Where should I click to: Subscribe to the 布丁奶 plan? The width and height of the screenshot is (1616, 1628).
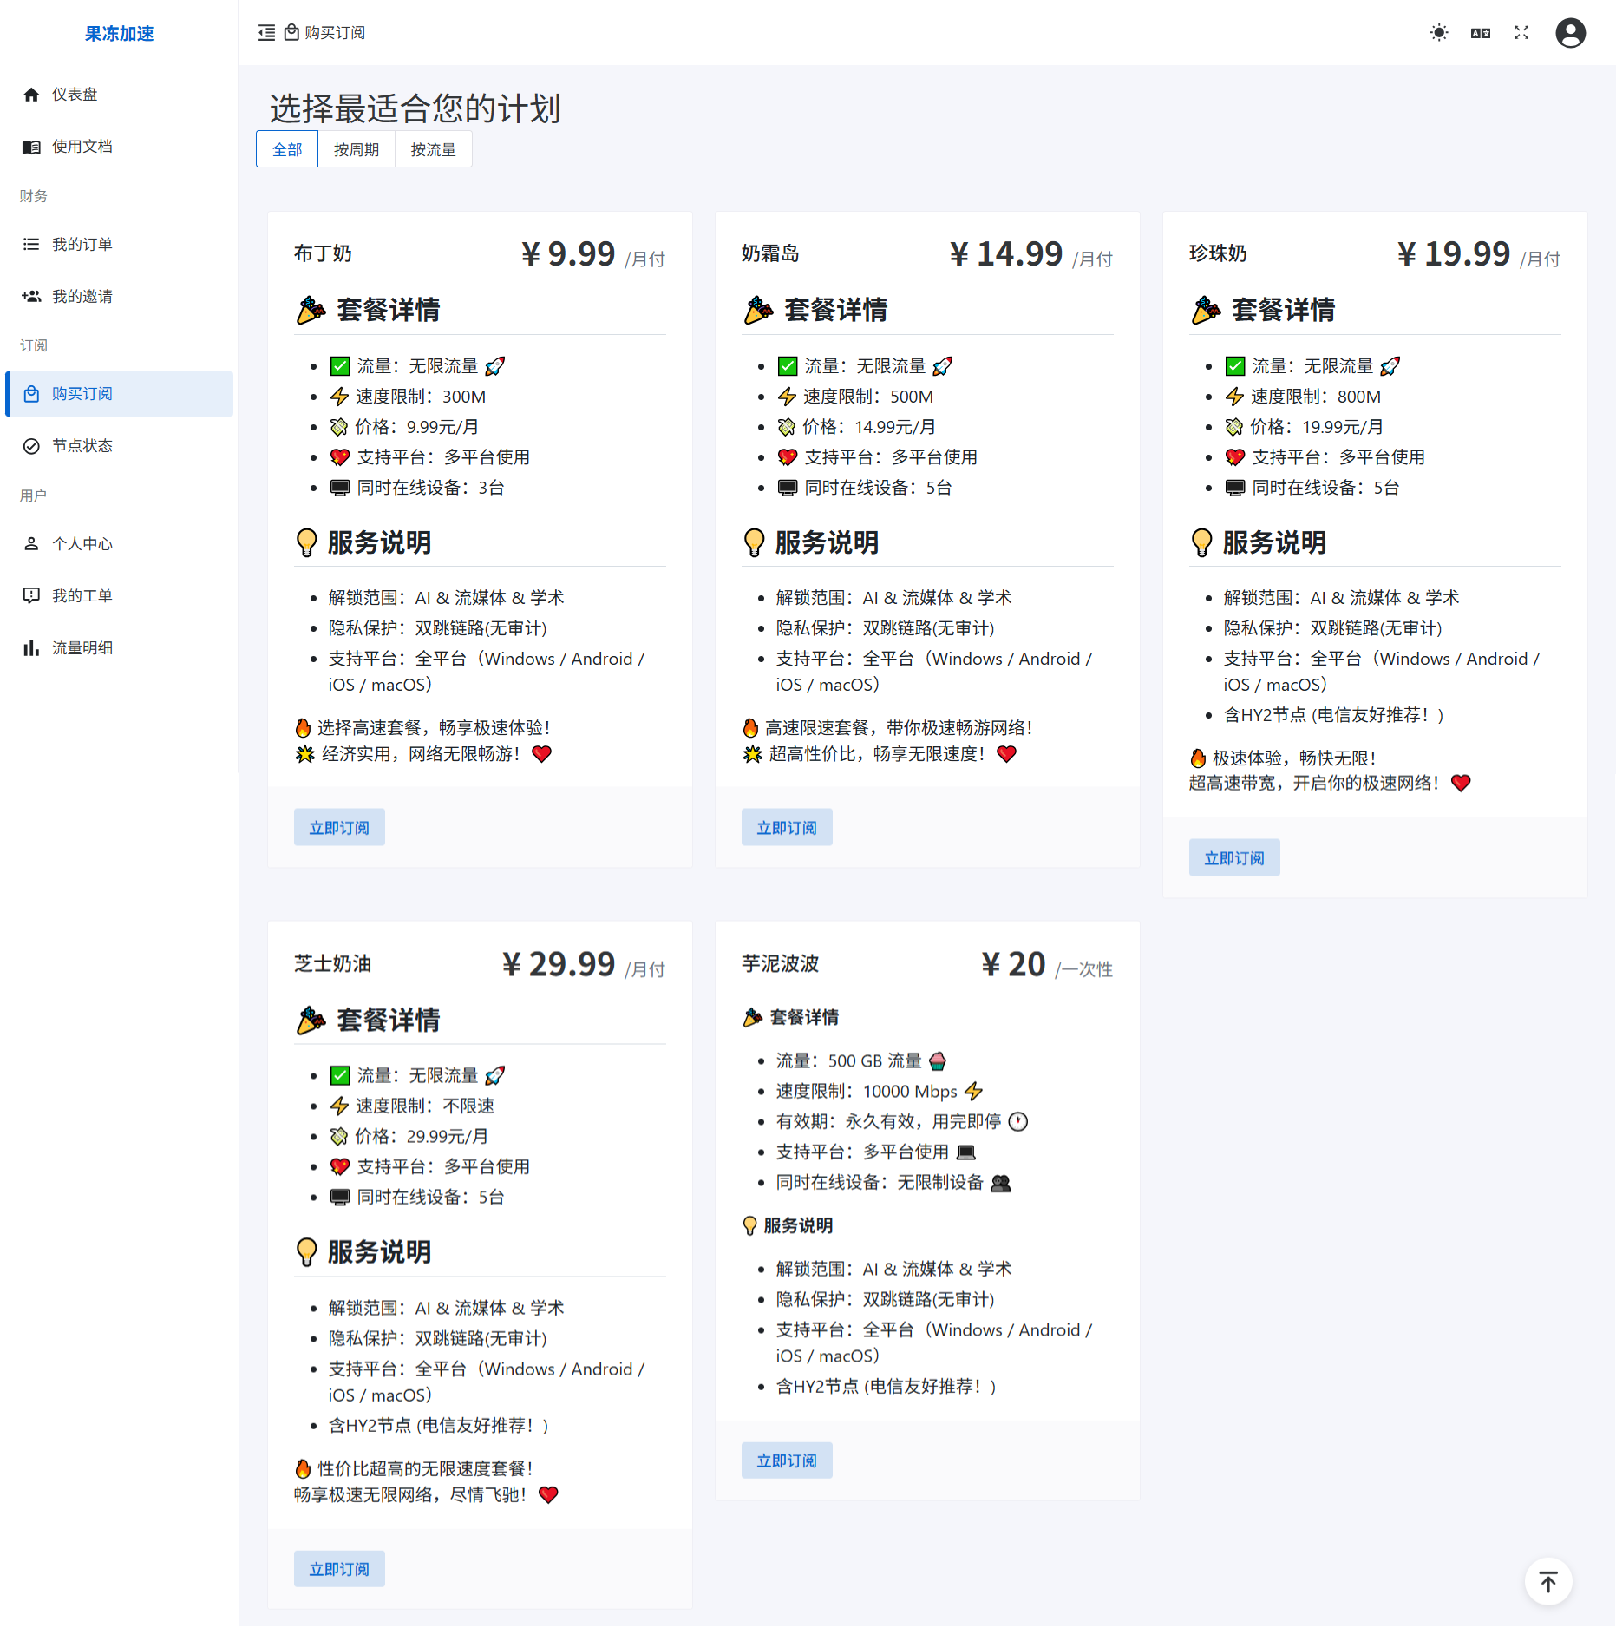[x=339, y=828]
